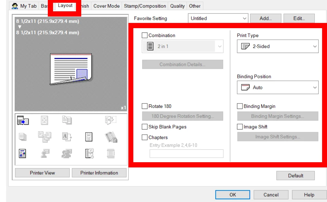Click the greyed letter A page overlay icon
327x202 pixels.
(67, 137)
